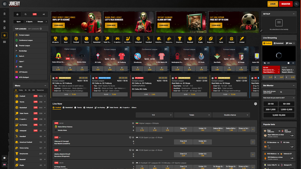Filter the Menu by 24h
This screenshot has height=169, width=301.
click(33, 90)
